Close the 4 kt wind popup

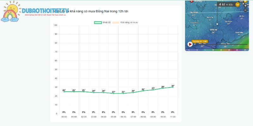pyautogui.click(x=243, y=3)
